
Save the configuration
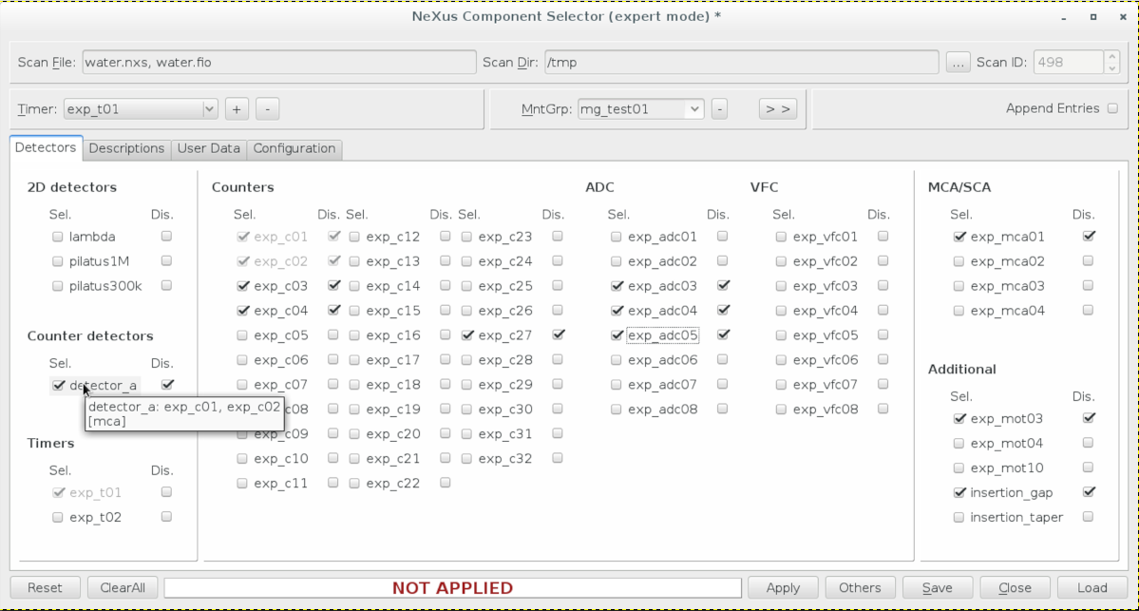click(x=937, y=588)
